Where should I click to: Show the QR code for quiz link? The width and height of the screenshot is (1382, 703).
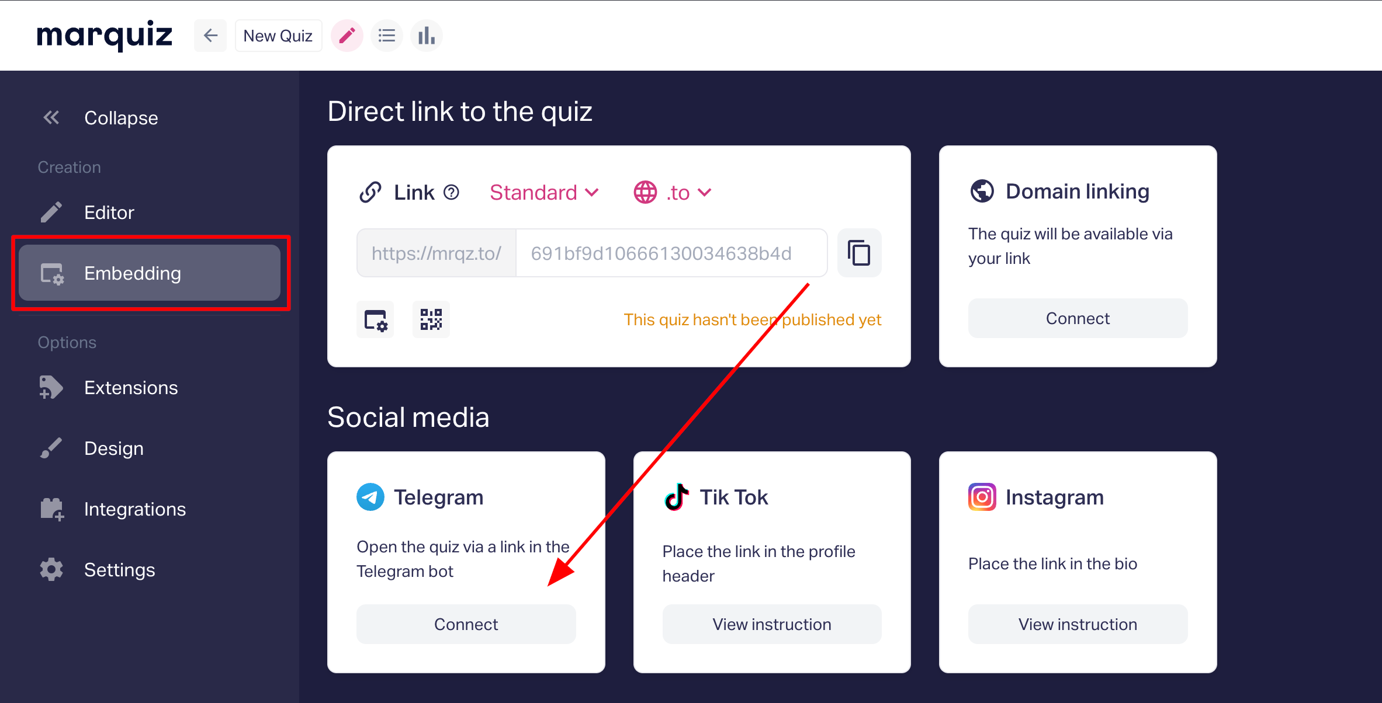pyautogui.click(x=431, y=319)
